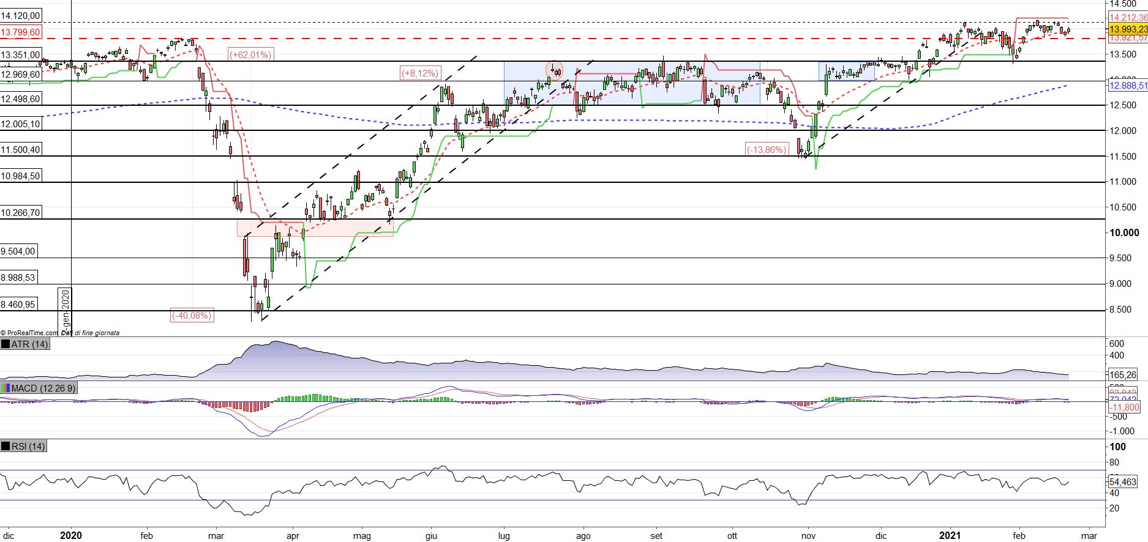This screenshot has width=1148, height=542.
Task: Select the (-40,08%) percentage annotation
Action: click(x=192, y=316)
